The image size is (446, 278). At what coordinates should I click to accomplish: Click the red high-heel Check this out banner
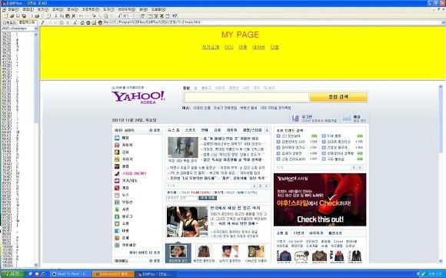coord(320,199)
